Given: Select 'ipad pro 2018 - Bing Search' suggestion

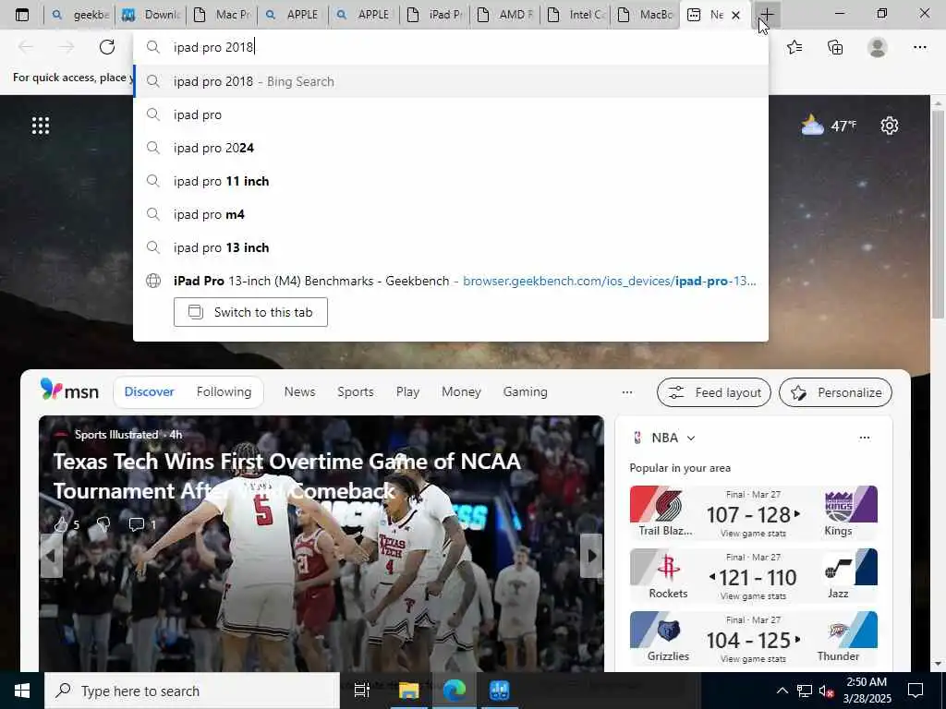Looking at the screenshot, I should 451,81.
